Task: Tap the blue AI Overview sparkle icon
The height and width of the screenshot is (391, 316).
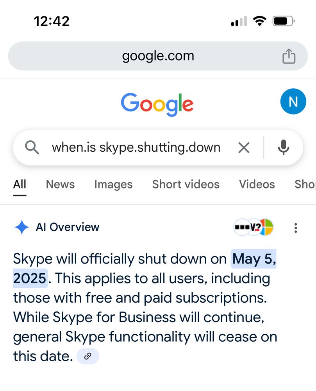Action: [x=21, y=227]
